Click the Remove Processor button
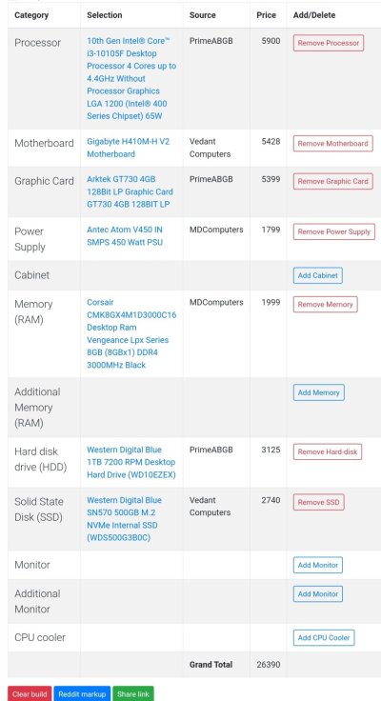Image resolution: width=381 pixels, height=701 pixels. [x=329, y=43]
